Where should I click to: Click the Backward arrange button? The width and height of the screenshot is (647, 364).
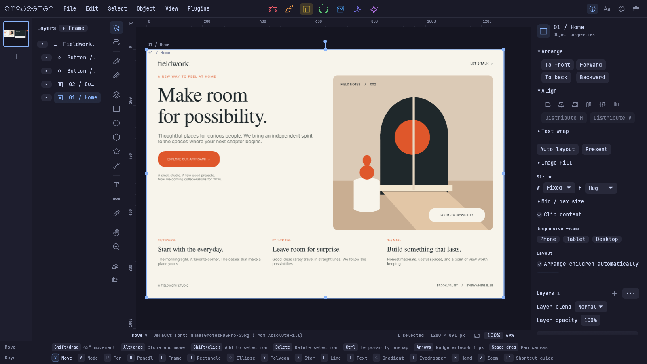click(592, 78)
